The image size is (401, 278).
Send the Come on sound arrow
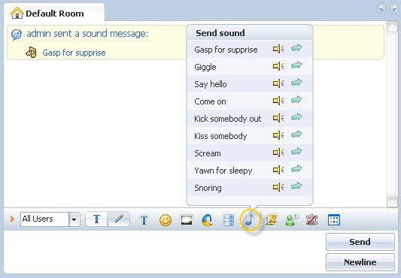296,100
